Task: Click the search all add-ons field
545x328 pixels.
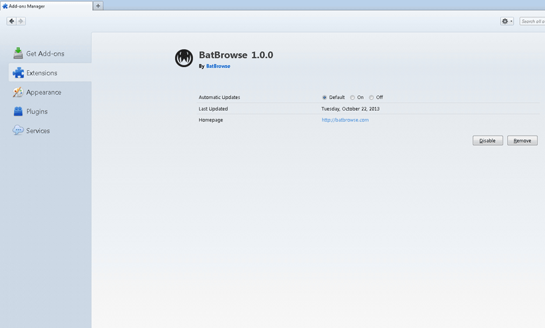Action: coord(532,21)
